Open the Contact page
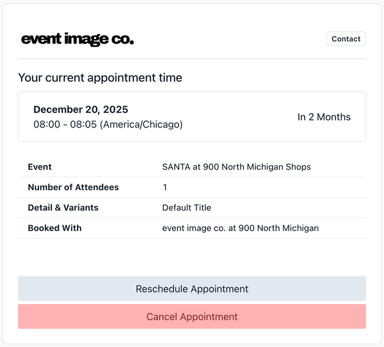The image size is (384, 347). pos(346,39)
